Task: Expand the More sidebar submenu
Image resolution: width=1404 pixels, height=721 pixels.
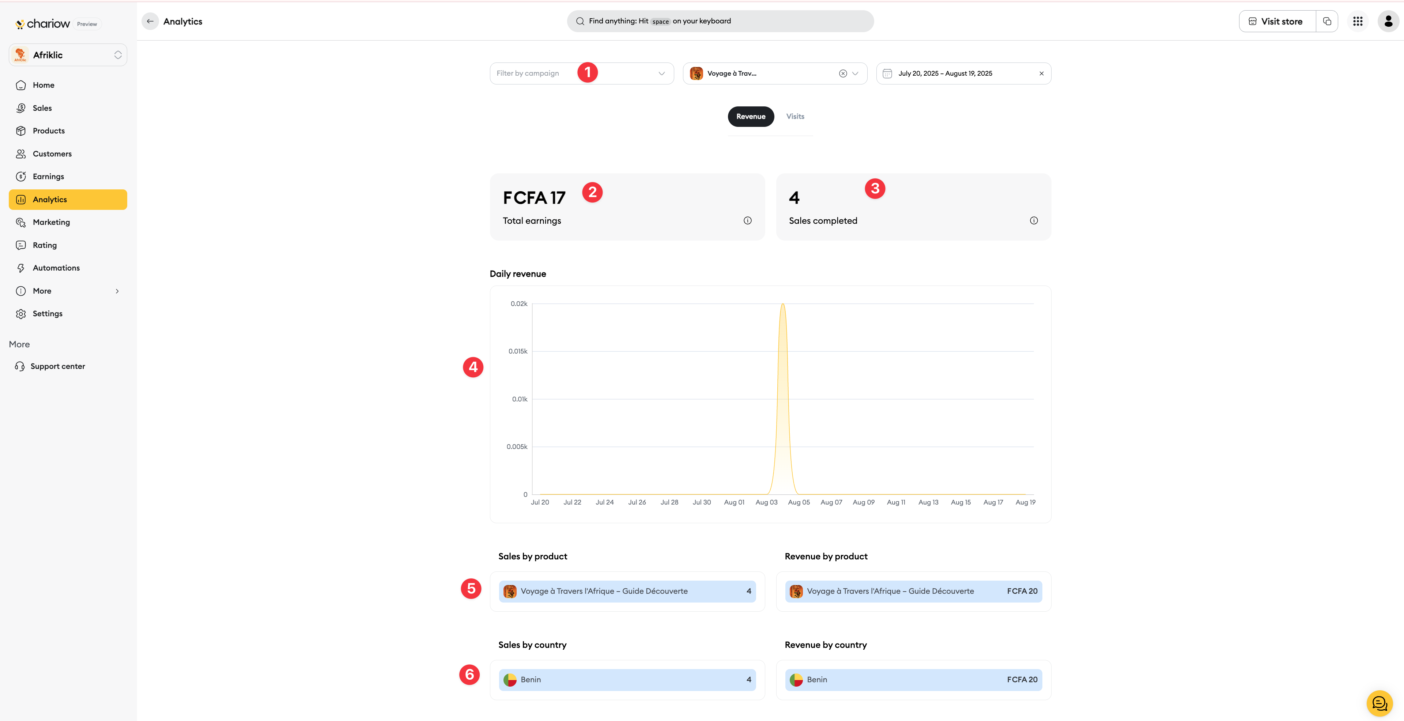Action: point(68,291)
